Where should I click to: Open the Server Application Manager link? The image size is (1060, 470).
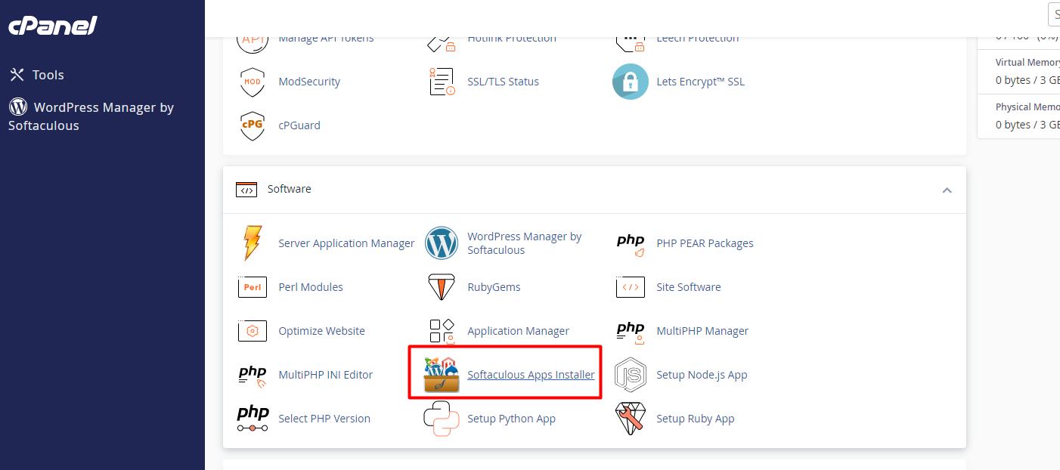[x=346, y=243]
